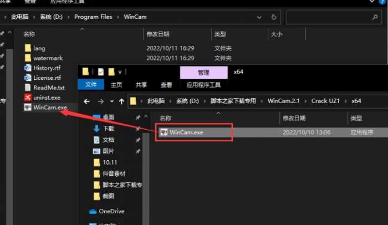
Task: Select WinCam.exe in Program Files window
Action: 45,108
